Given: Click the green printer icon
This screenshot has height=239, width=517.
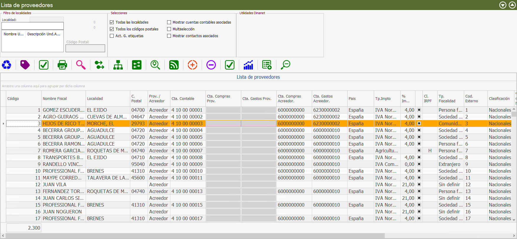Looking at the screenshot, I should tap(62, 65).
